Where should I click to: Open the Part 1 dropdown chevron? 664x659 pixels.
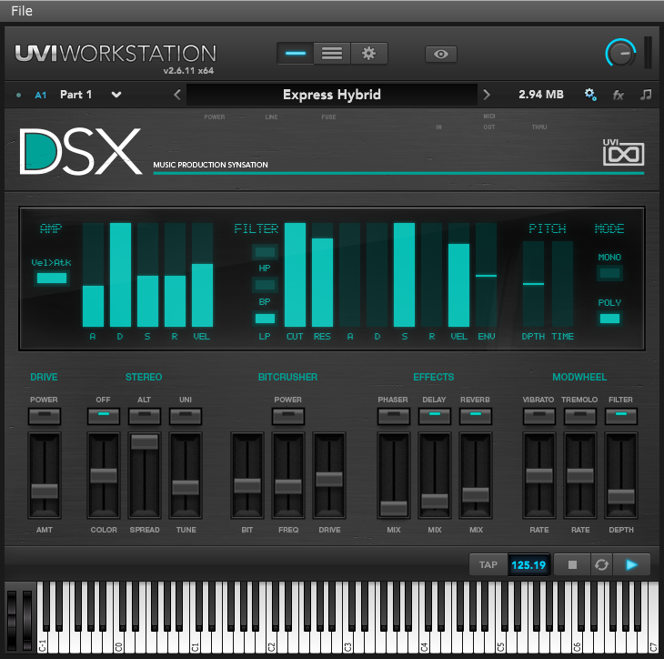pos(116,95)
